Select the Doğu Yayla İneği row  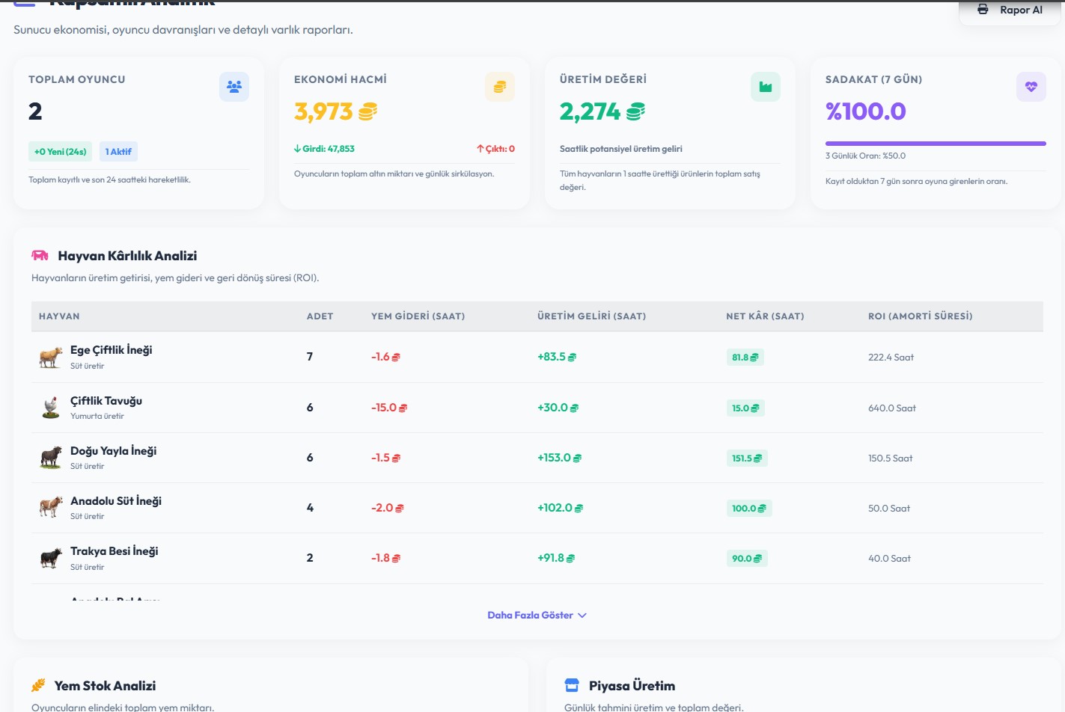537,458
